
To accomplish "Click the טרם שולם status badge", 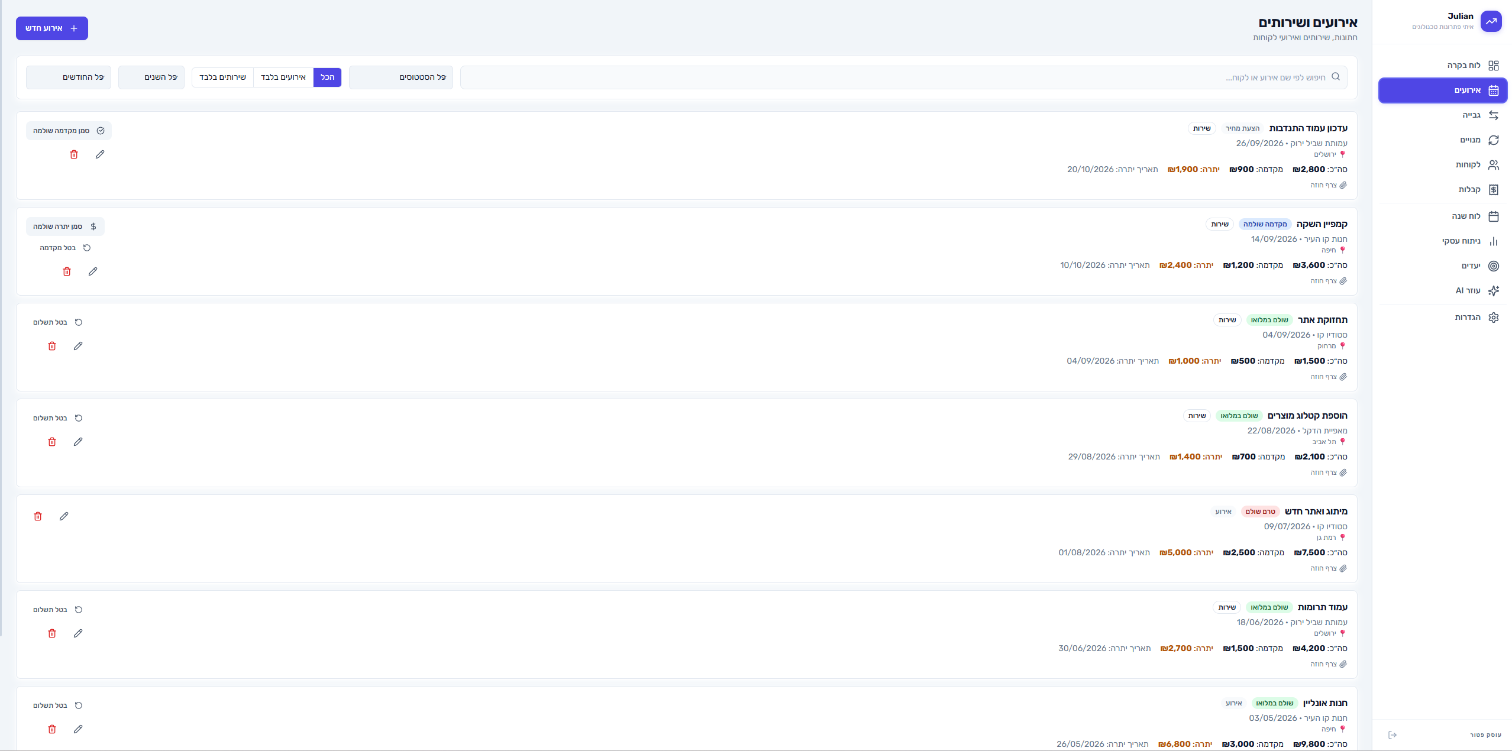I will (x=1260, y=512).
